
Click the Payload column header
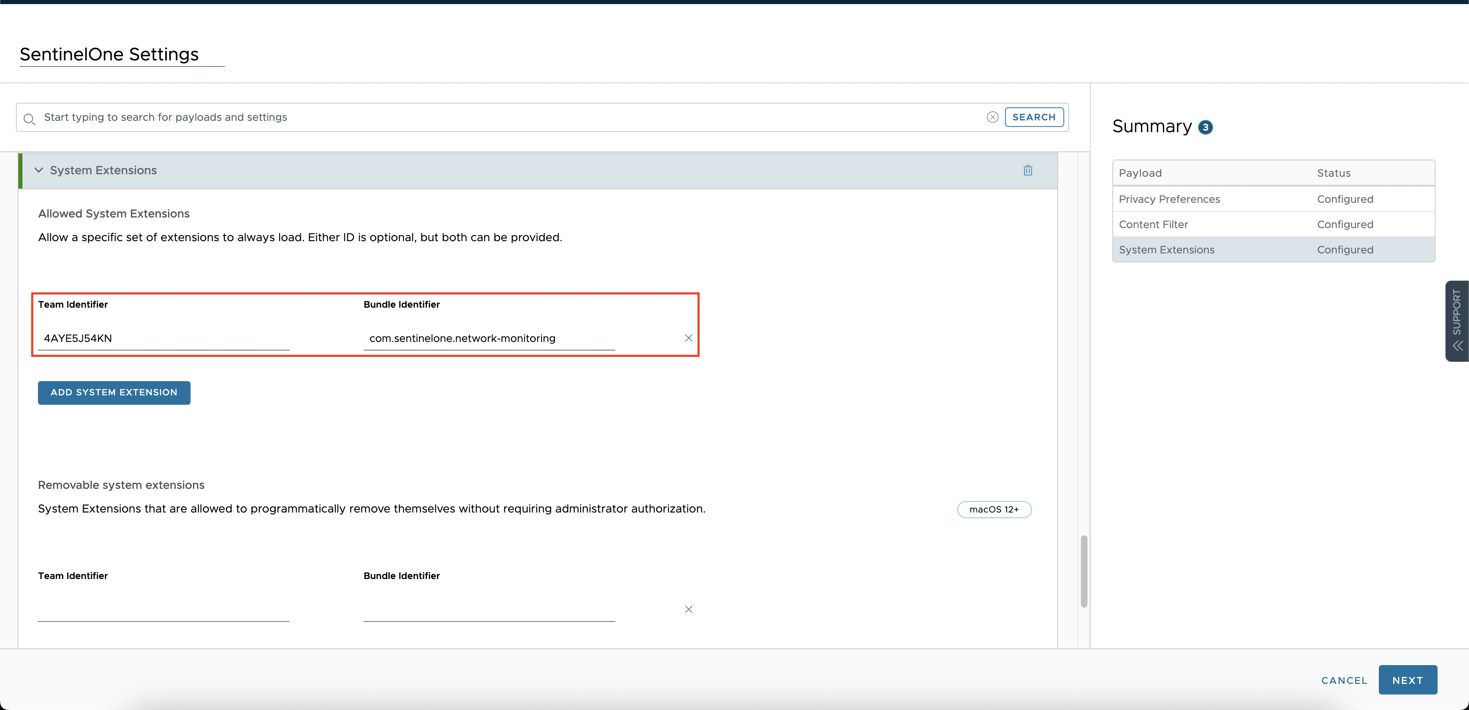click(x=1140, y=173)
